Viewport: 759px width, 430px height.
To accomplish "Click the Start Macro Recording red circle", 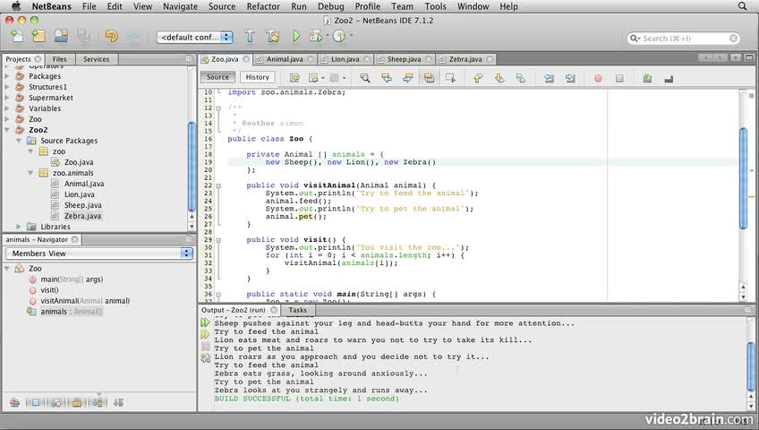I will [x=598, y=78].
